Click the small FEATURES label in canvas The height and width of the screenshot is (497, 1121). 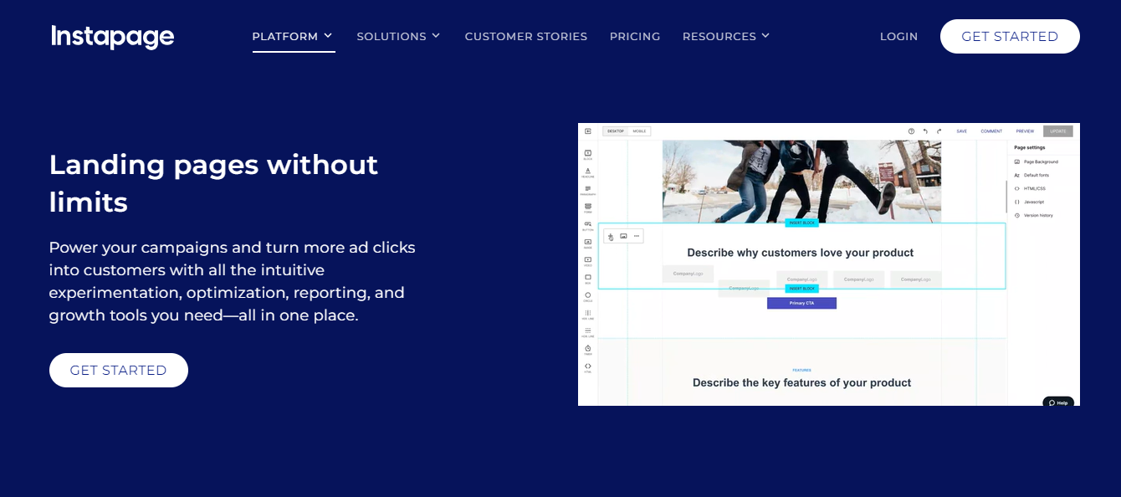[x=801, y=370]
